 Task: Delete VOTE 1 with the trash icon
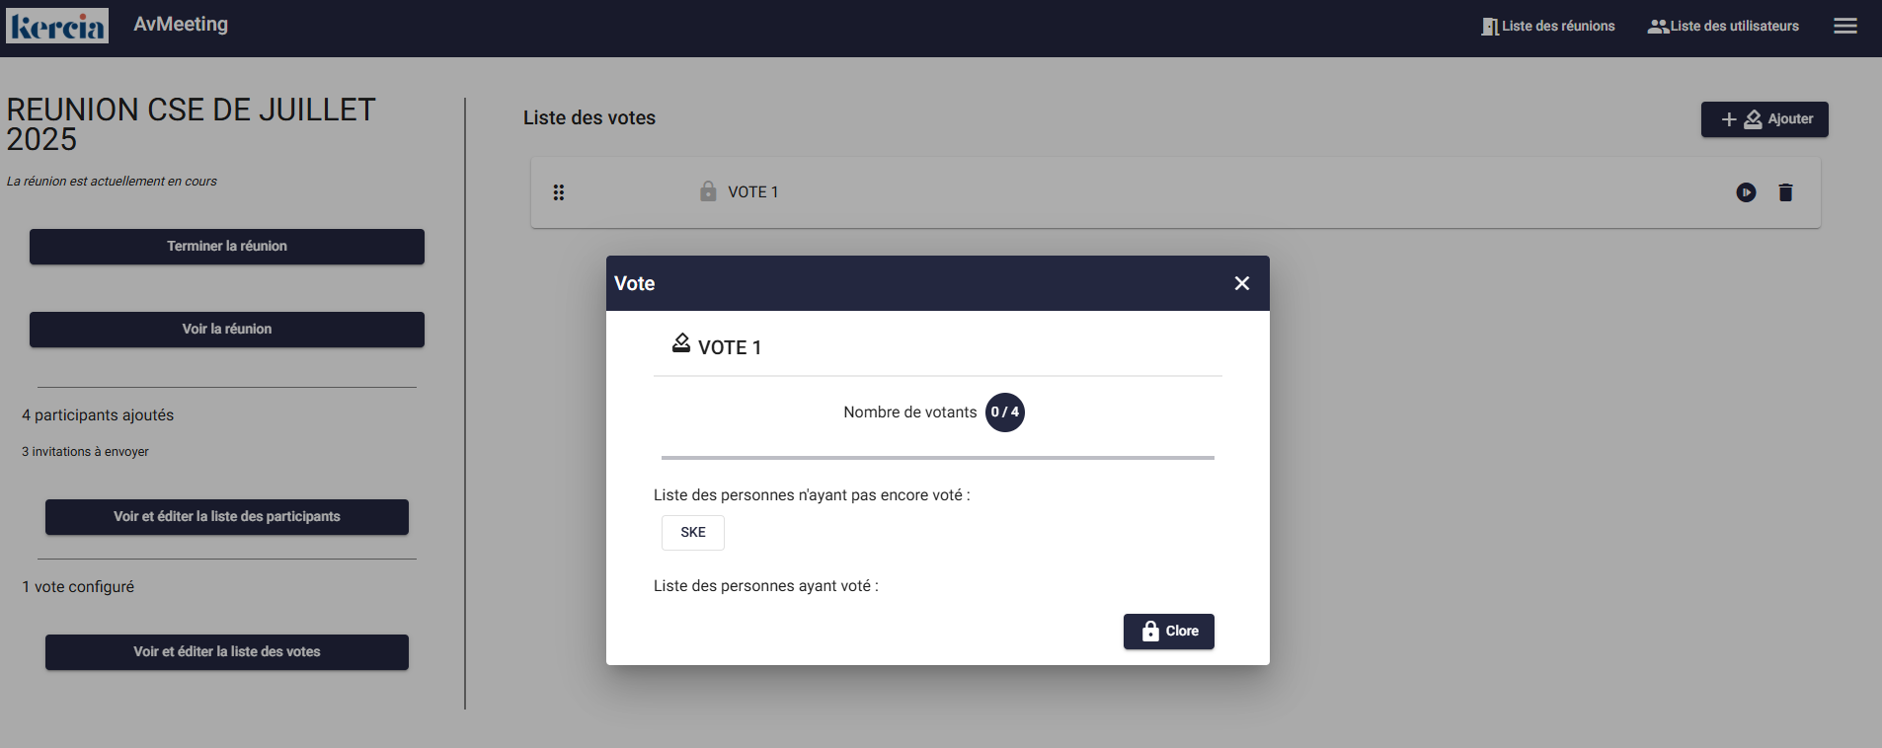point(1785,192)
